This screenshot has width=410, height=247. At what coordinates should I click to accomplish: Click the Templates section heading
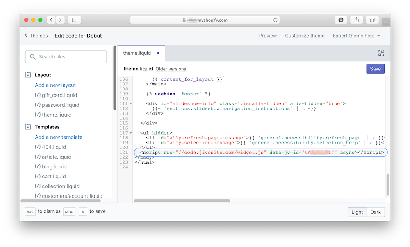[47, 127]
